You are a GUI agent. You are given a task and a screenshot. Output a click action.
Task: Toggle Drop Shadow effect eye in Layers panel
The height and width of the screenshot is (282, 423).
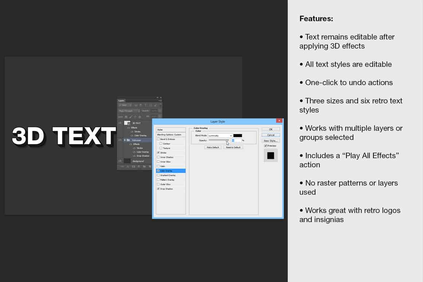134,156
